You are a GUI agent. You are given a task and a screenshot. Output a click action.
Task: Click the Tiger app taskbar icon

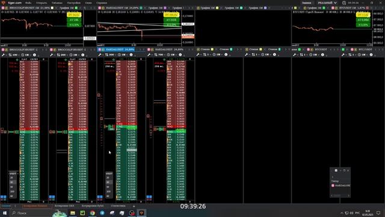point(142,213)
